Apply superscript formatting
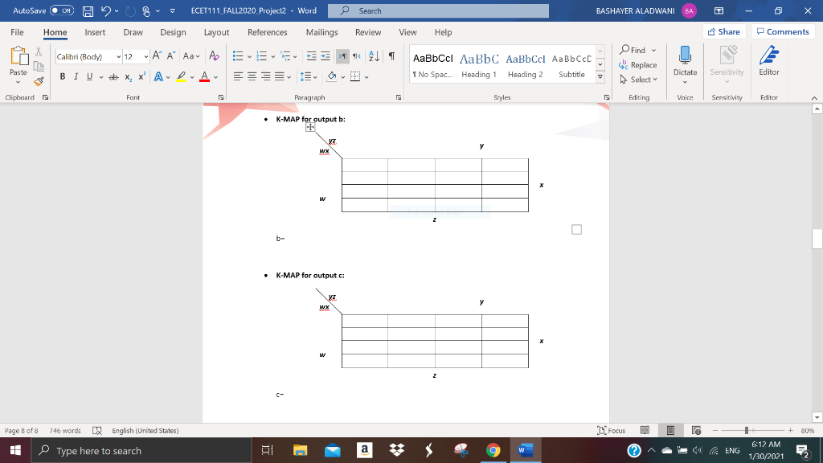Screen dimensions: 823x463 (141, 77)
